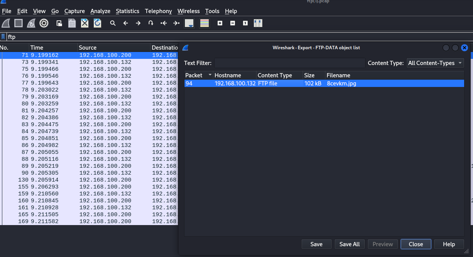
Task: Select packet 90 in packet list
Action: point(89,173)
